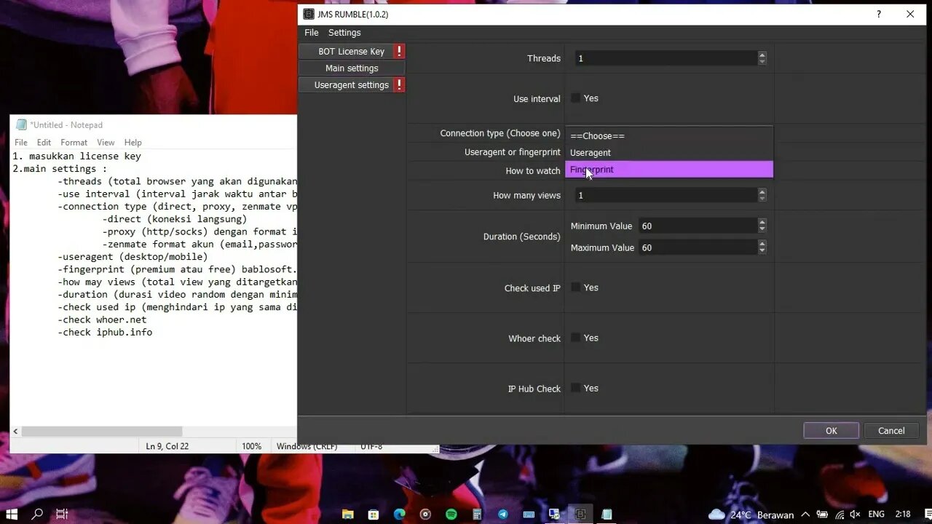The width and height of the screenshot is (932, 524).
Task: Click the How many views value field
Action: pyautogui.click(x=666, y=195)
